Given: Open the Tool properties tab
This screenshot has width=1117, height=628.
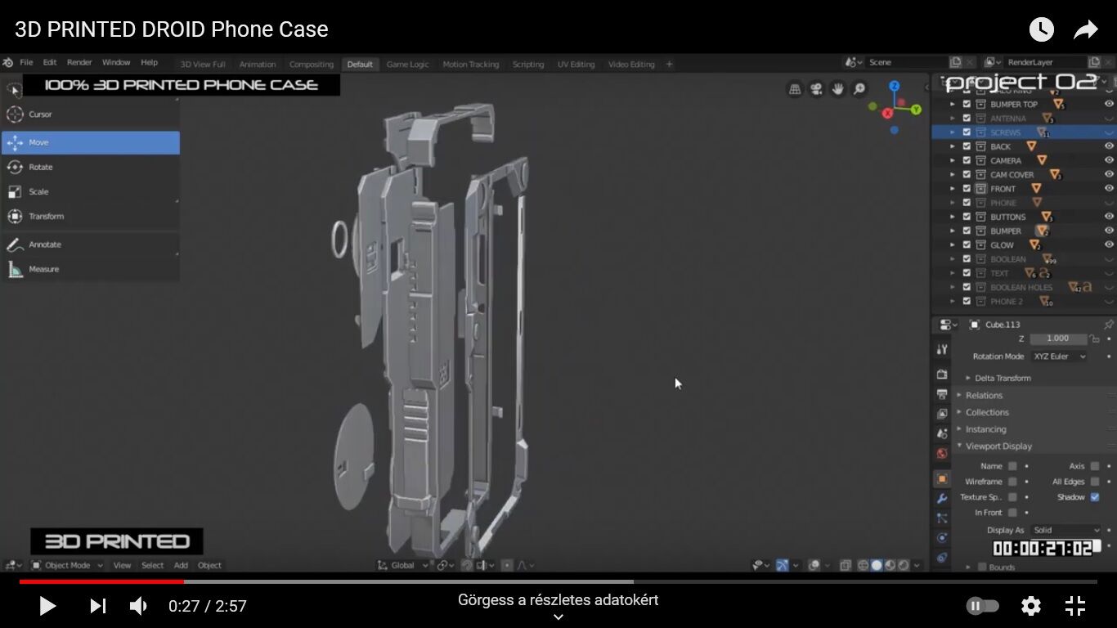Looking at the screenshot, I should click(x=942, y=349).
